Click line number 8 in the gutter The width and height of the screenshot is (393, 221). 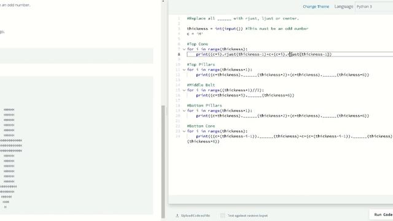pyautogui.click(x=179, y=55)
